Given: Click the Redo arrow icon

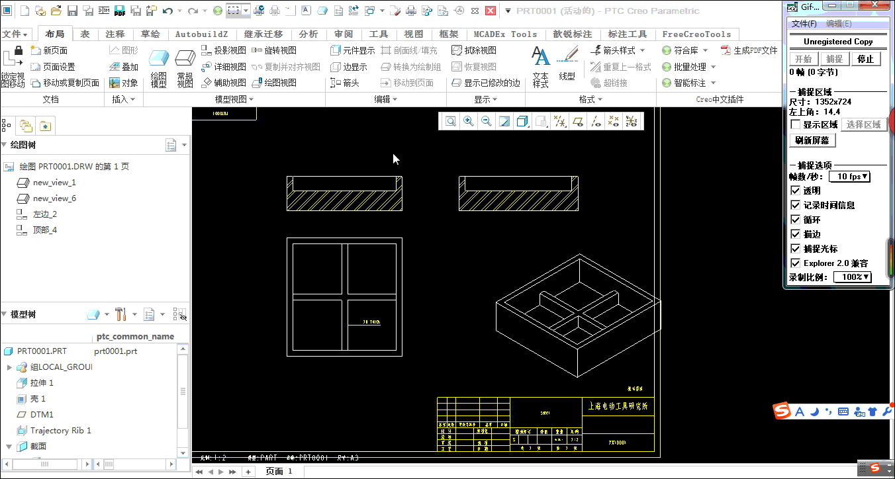Looking at the screenshot, I should (x=193, y=11).
